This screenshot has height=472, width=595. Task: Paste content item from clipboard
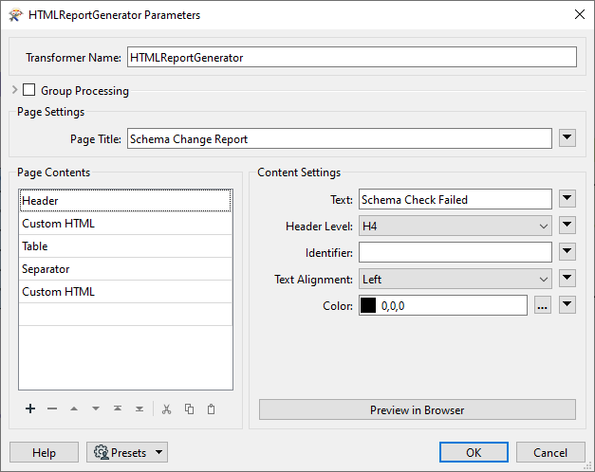211,409
